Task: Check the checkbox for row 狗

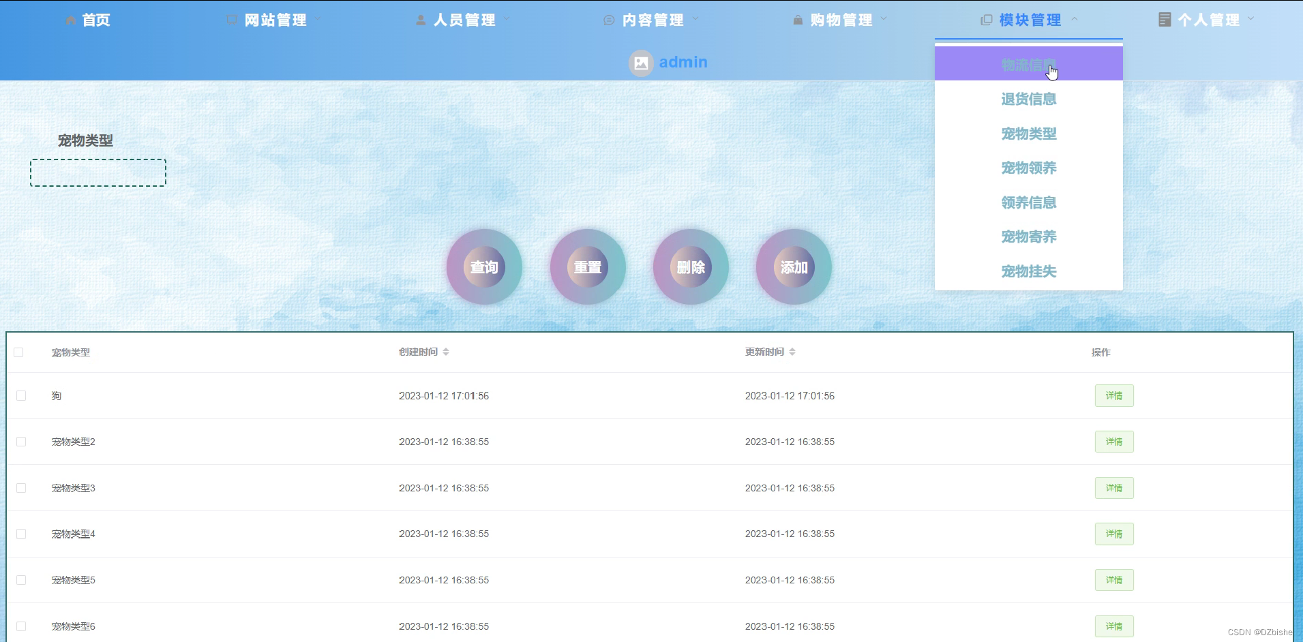Action: tap(20, 395)
